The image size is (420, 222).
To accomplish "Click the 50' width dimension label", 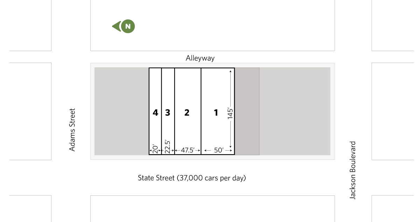I will click(218, 150).
